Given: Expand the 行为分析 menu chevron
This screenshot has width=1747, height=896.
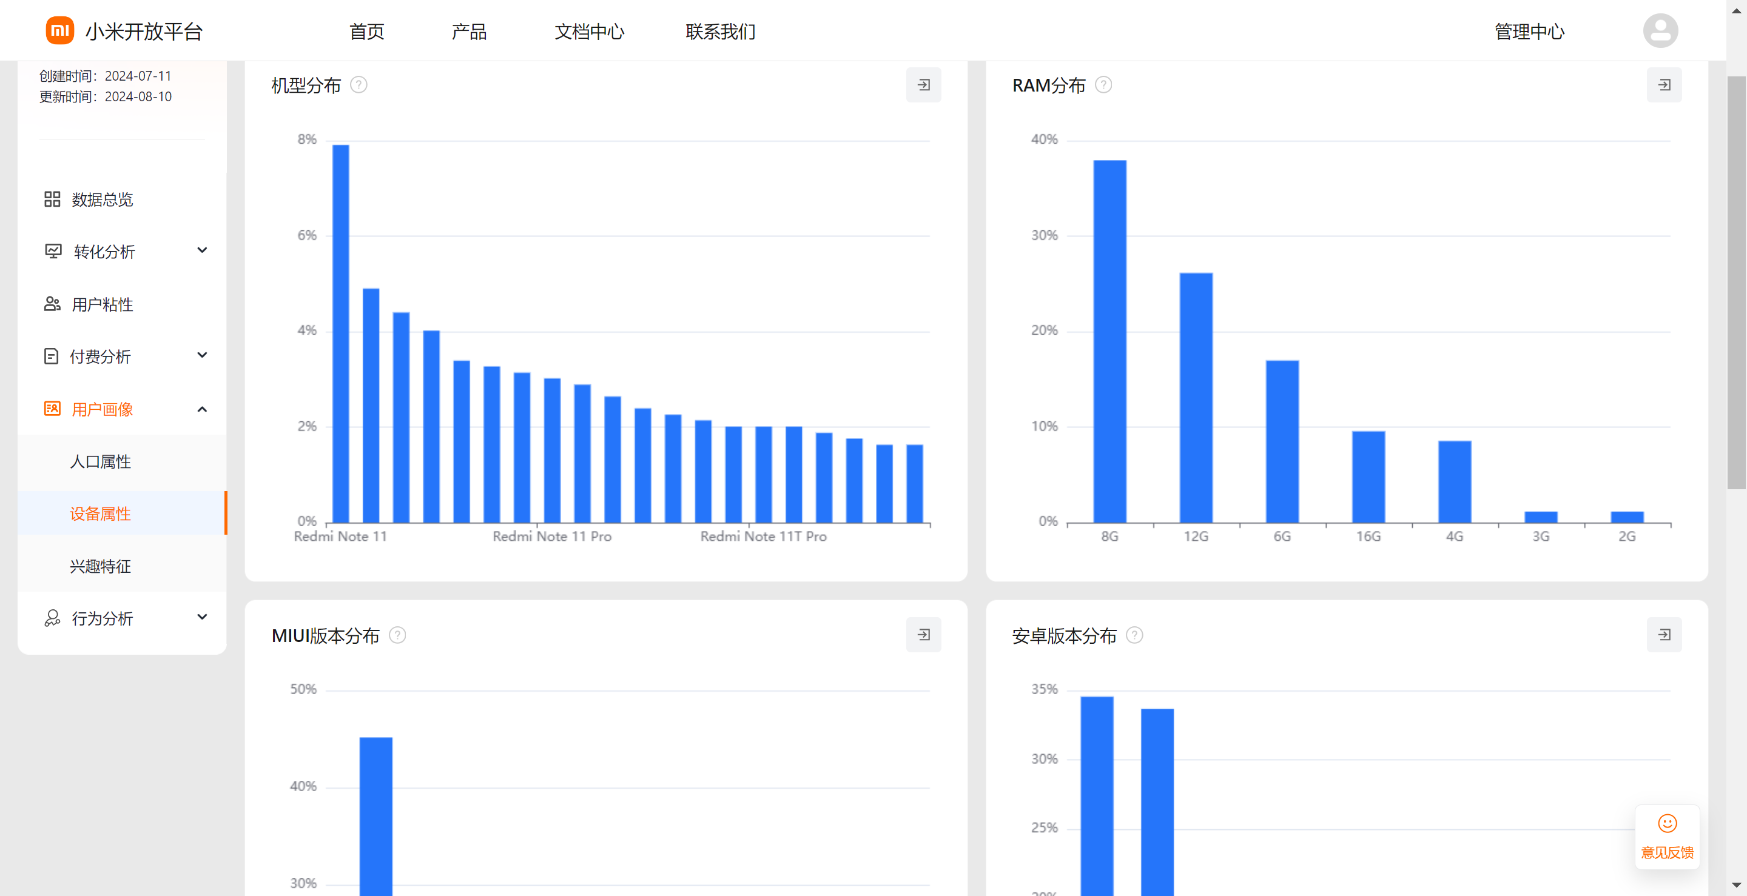Looking at the screenshot, I should click(x=202, y=617).
